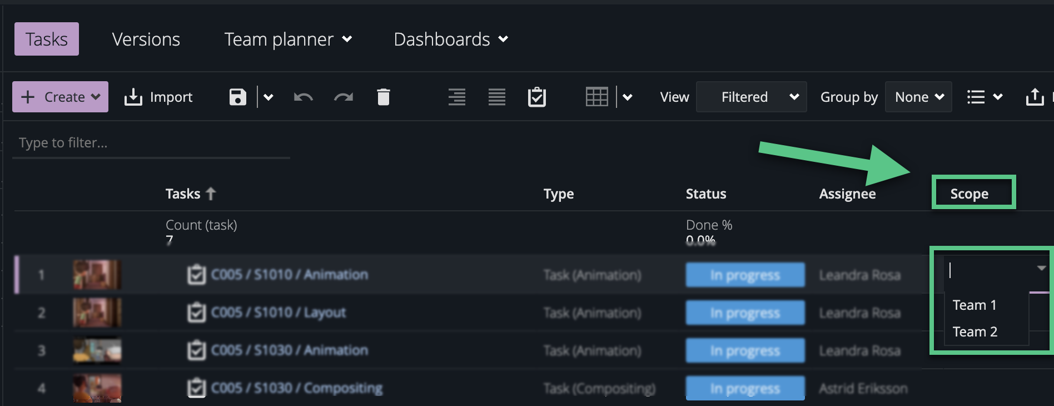This screenshot has width=1054, height=406.
Task: Open thumbnail of row 2 task
Action: pos(97,313)
